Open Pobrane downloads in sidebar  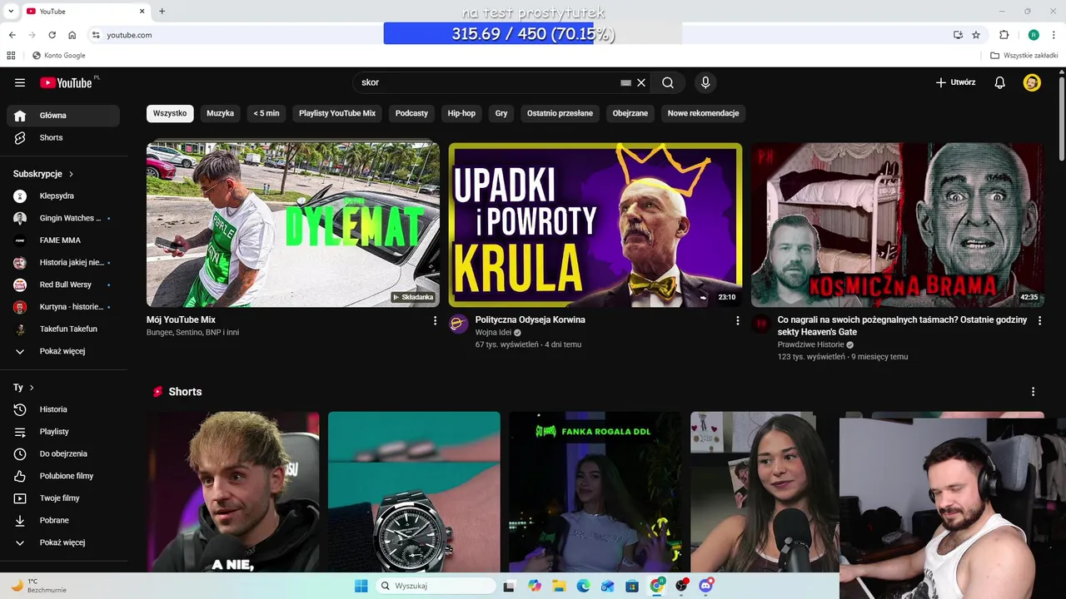click(x=63, y=520)
